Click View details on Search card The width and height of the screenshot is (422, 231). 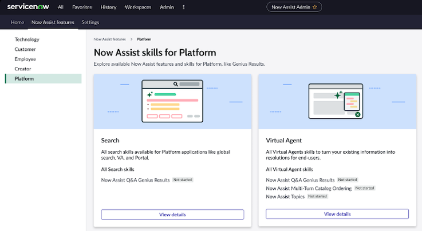(x=172, y=214)
